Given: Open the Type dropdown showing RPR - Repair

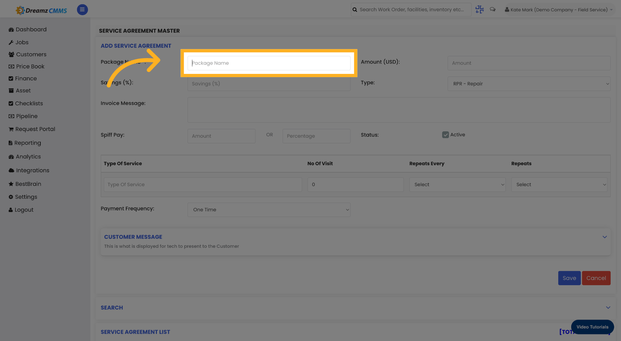Looking at the screenshot, I should tap(528, 84).
